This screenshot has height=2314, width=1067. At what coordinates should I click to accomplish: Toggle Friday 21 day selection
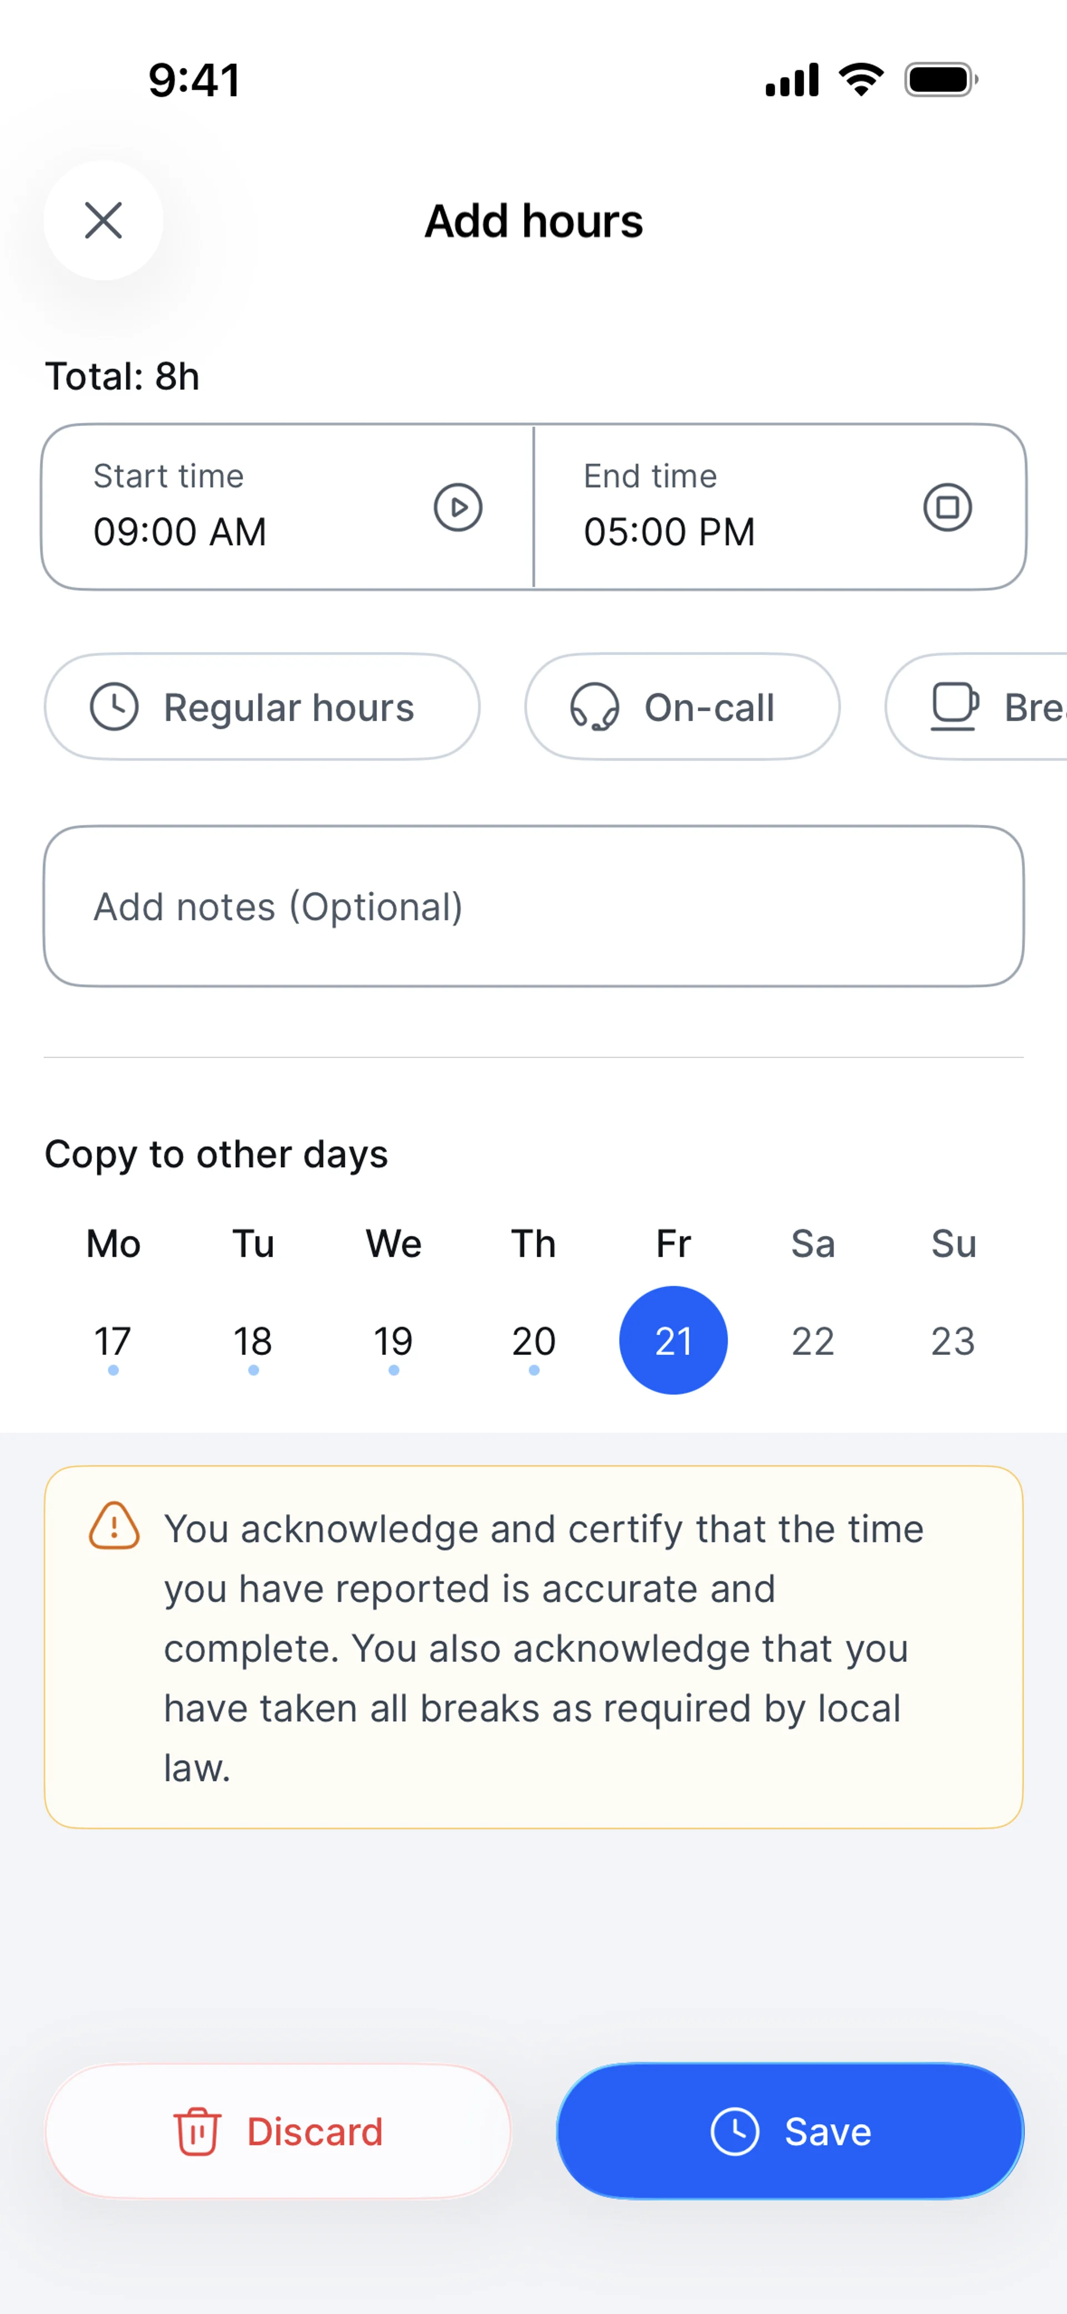point(674,1340)
